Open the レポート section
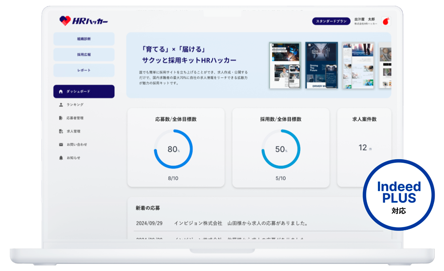The height and width of the screenshot is (271, 444). coord(83,70)
